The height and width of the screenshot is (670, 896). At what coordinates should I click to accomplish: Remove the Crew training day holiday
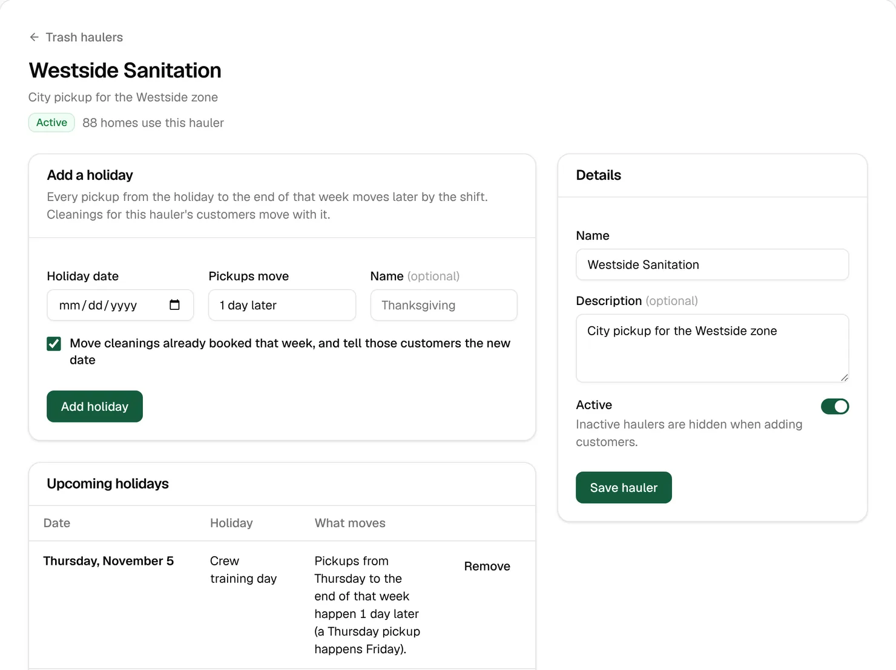[487, 567]
